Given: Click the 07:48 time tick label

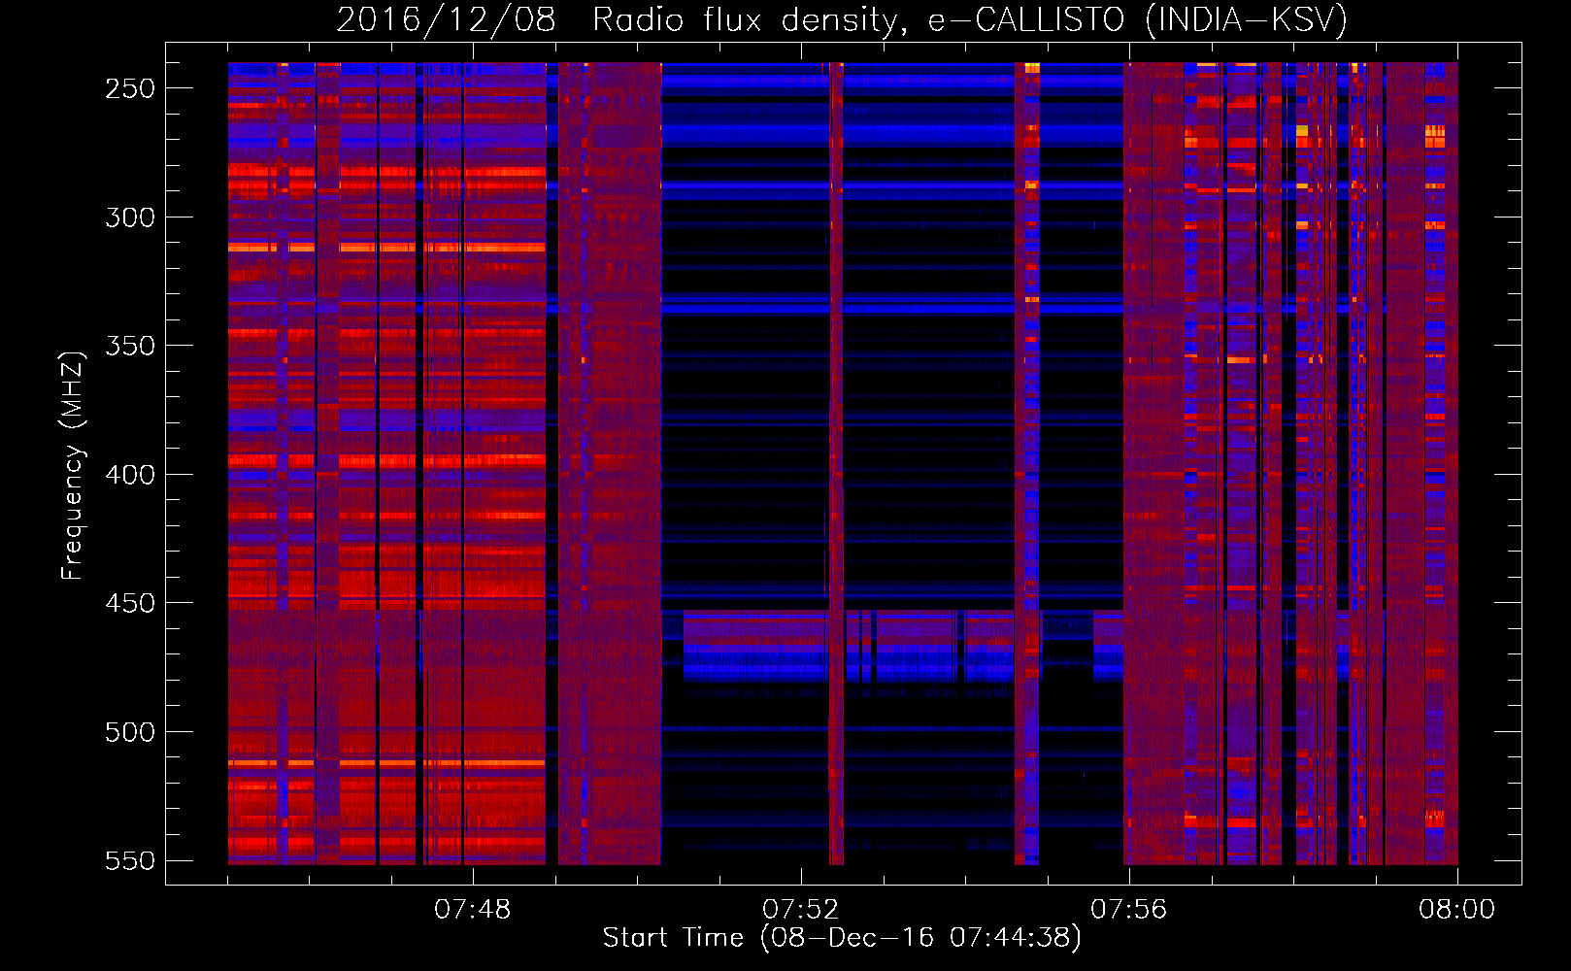Looking at the screenshot, I should point(473,910).
